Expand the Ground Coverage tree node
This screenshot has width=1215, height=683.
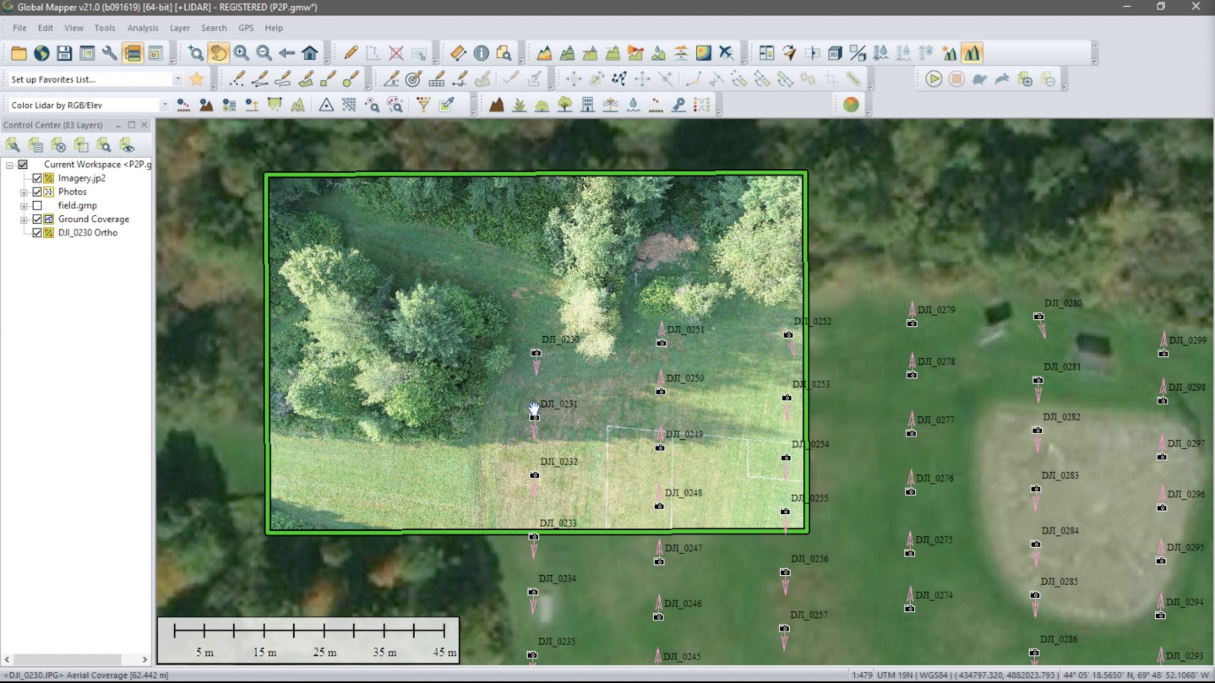point(23,220)
